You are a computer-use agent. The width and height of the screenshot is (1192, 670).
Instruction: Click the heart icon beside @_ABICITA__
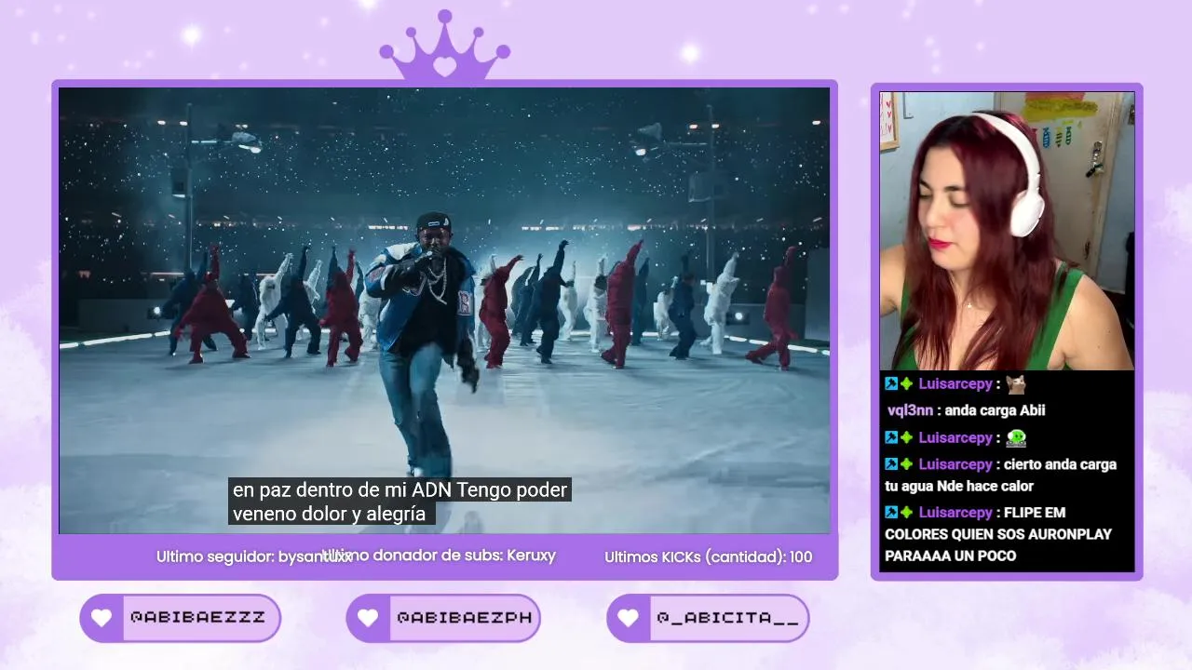tap(629, 618)
